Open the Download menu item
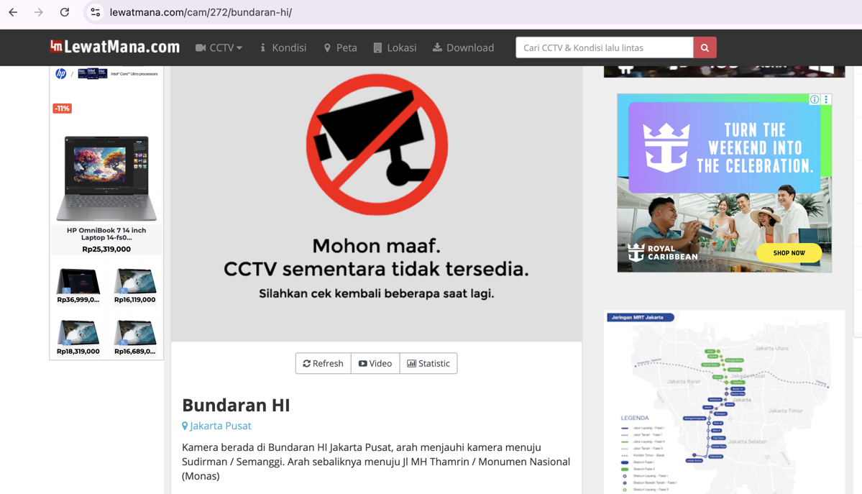This screenshot has width=862, height=494. [463, 48]
